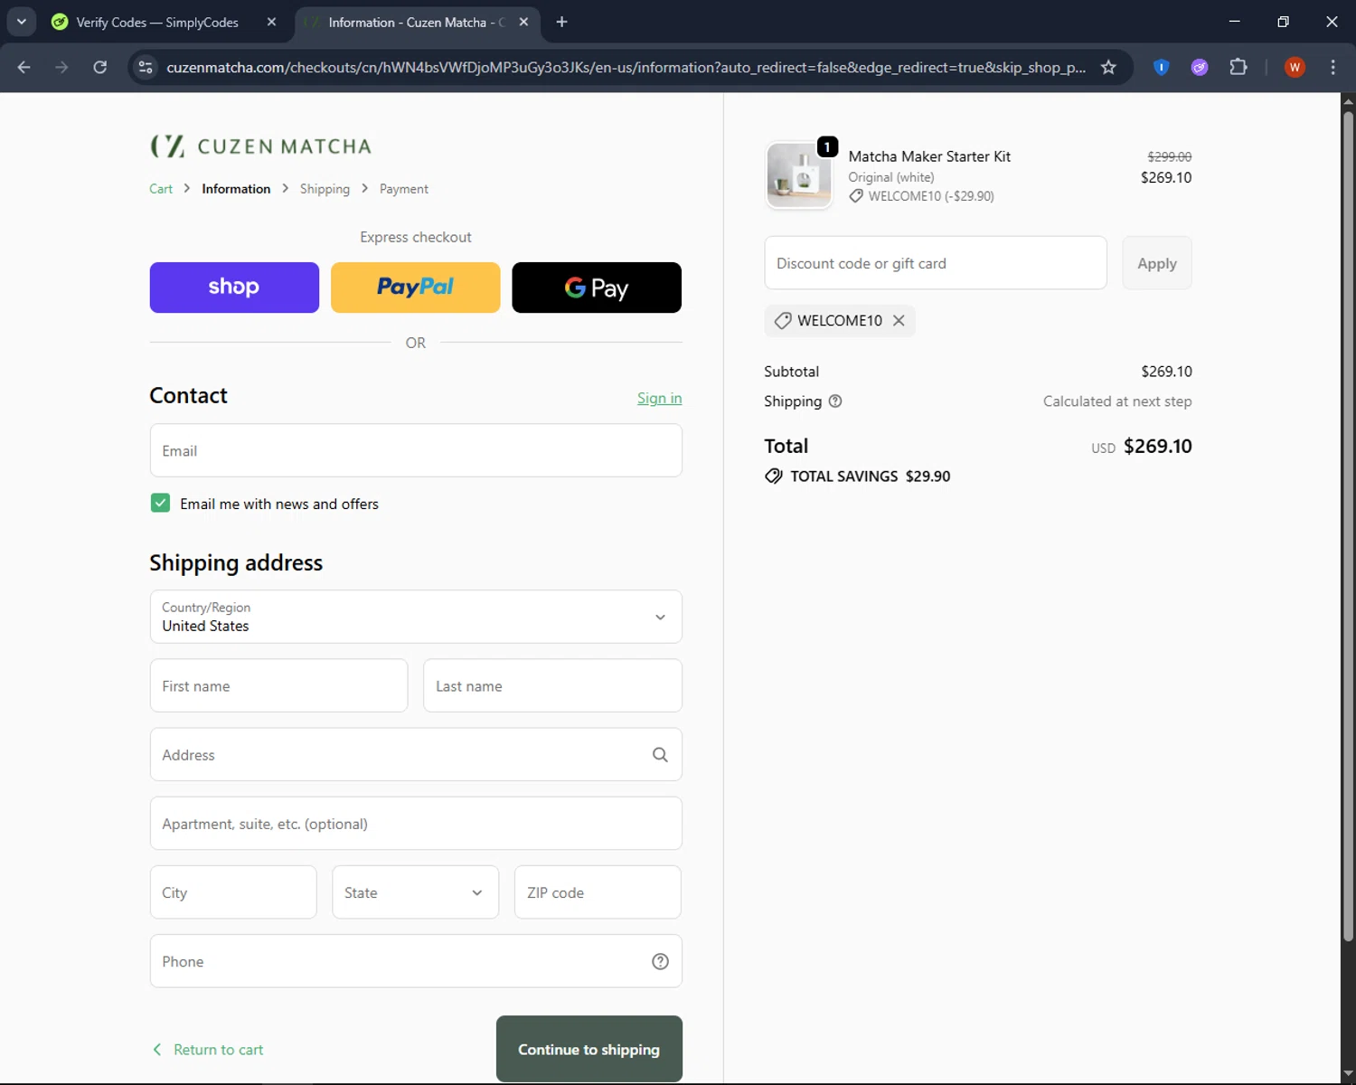Click the Total amount $269.10
The height and width of the screenshot is (1085, 1356).
pyautogui.click(x=1157, y=446)
